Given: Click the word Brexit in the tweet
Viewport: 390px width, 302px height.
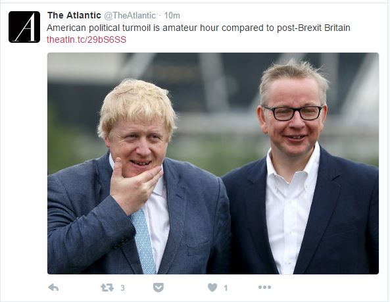Looking at the screenshot, I should pyautogui.click(x=309, y=28).
